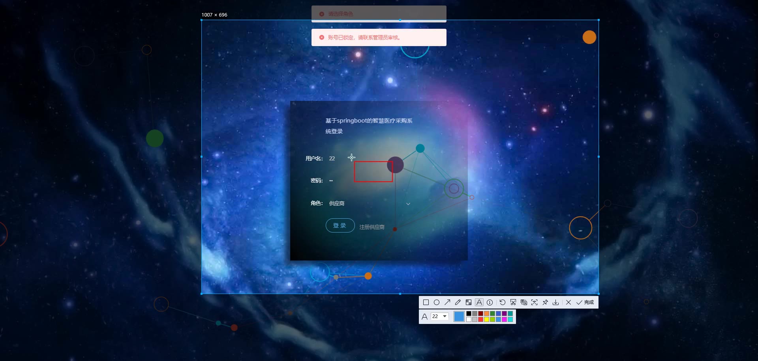
Task: Pick the lime green color swatch
Action: click(492, 320)
